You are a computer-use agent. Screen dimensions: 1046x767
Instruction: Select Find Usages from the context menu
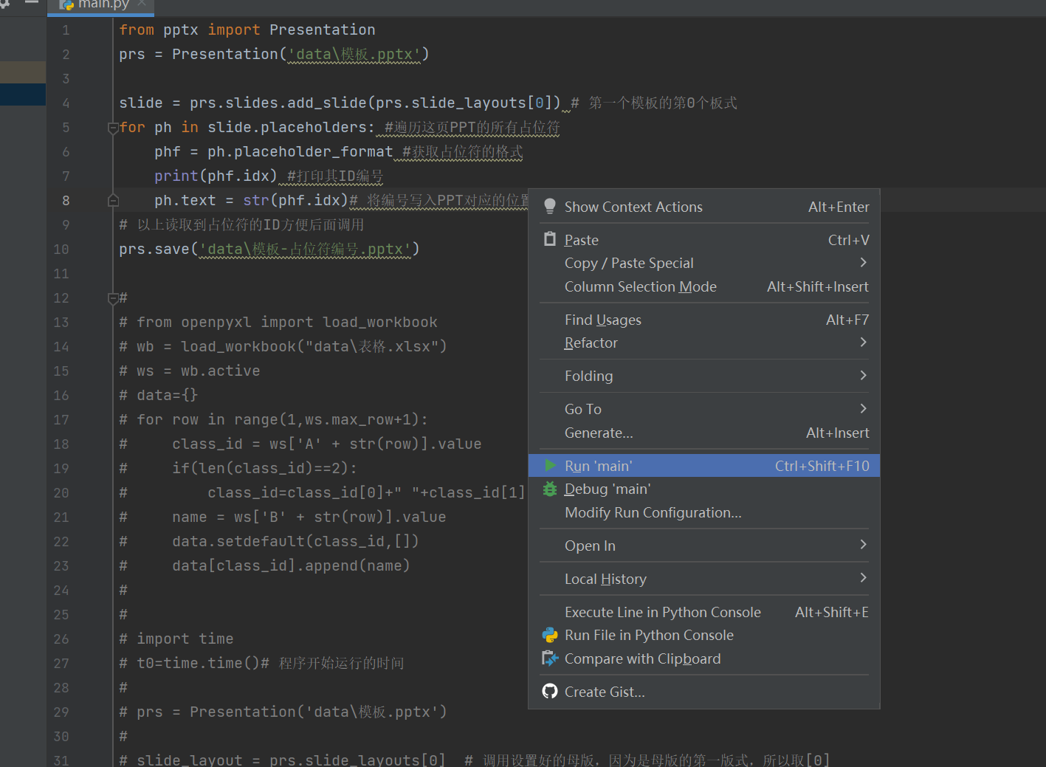[x=602, y=320]
